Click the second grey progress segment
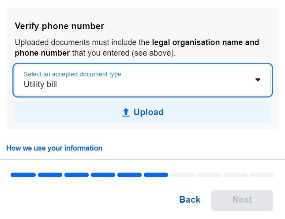285x219 pixels. [x=209, y=175]
